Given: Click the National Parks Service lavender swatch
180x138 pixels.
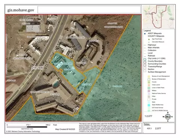Looking at the screenshot, I should [149, 93].
